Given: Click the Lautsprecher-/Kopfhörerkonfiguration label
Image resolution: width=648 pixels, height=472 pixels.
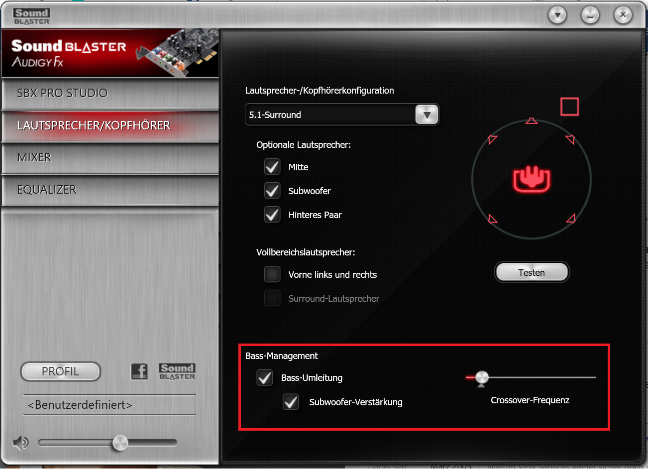Looking at the screenshot, I should pos(320,91).
